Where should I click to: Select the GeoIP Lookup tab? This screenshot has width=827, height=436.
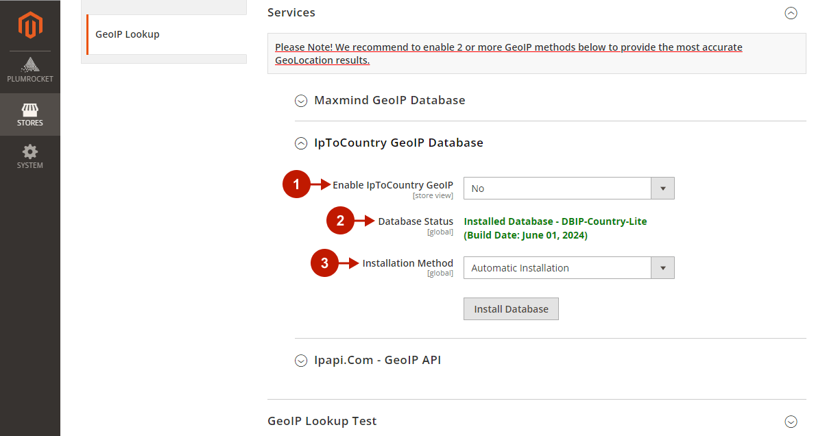click(x=128, y=34)
